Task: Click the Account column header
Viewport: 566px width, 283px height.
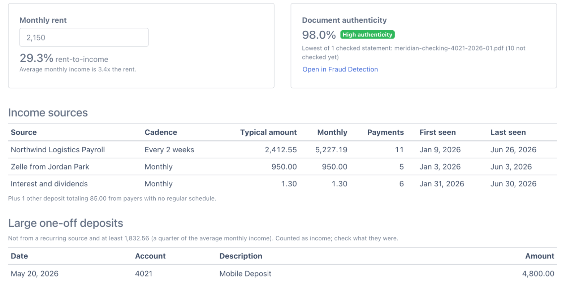Action: pyautogui.click(x=150, y=256)
